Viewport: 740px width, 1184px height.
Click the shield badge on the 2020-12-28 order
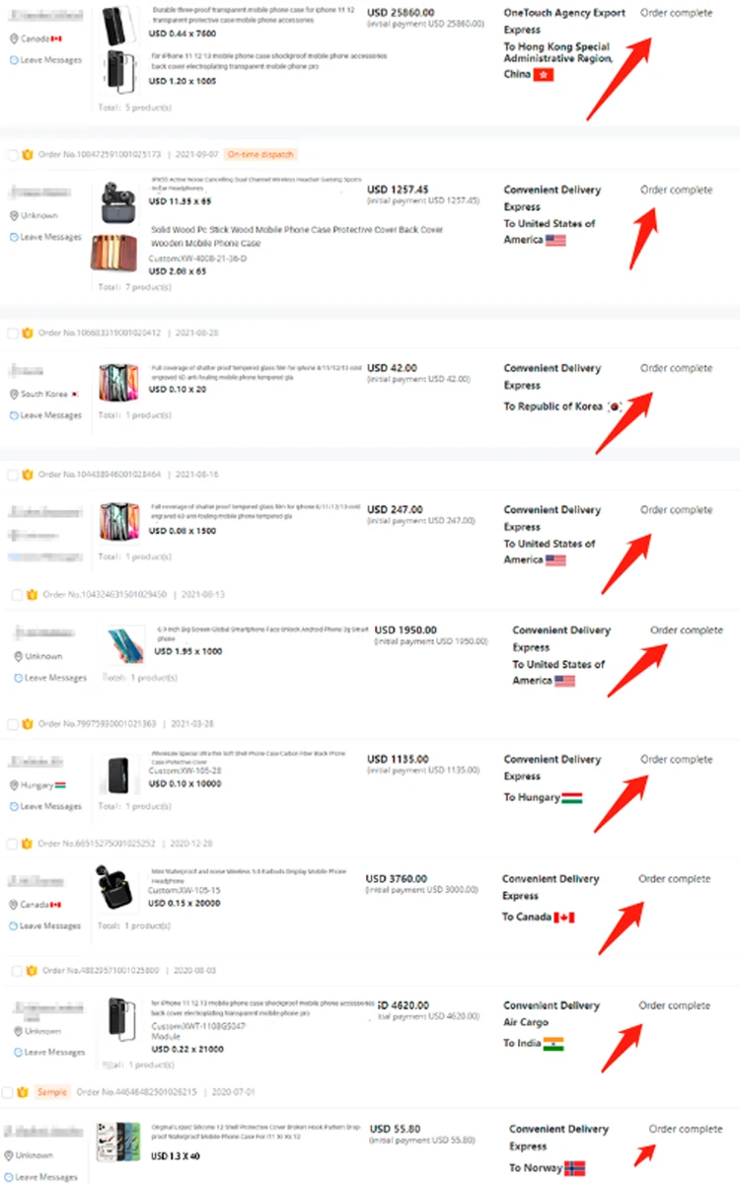click(28, 845)
